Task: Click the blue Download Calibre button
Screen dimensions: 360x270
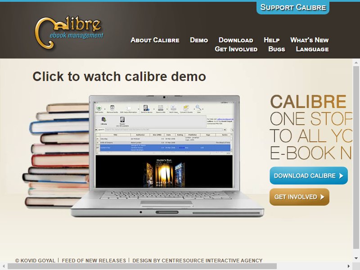Action: [x=309, y=175]
